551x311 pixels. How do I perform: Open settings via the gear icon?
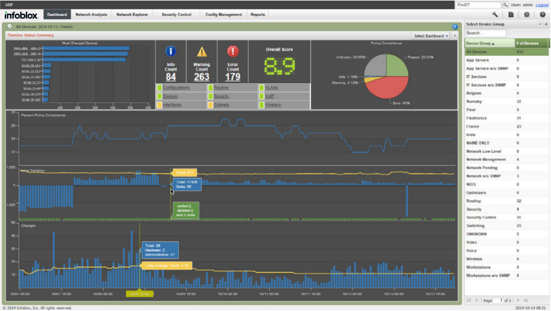click(527, 15)
